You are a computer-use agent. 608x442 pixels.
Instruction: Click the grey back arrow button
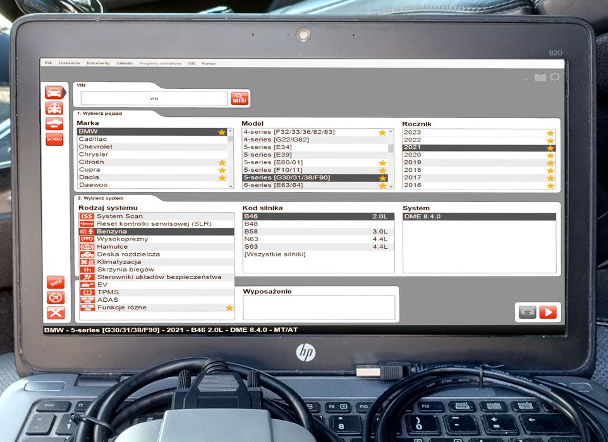[527, 312]
